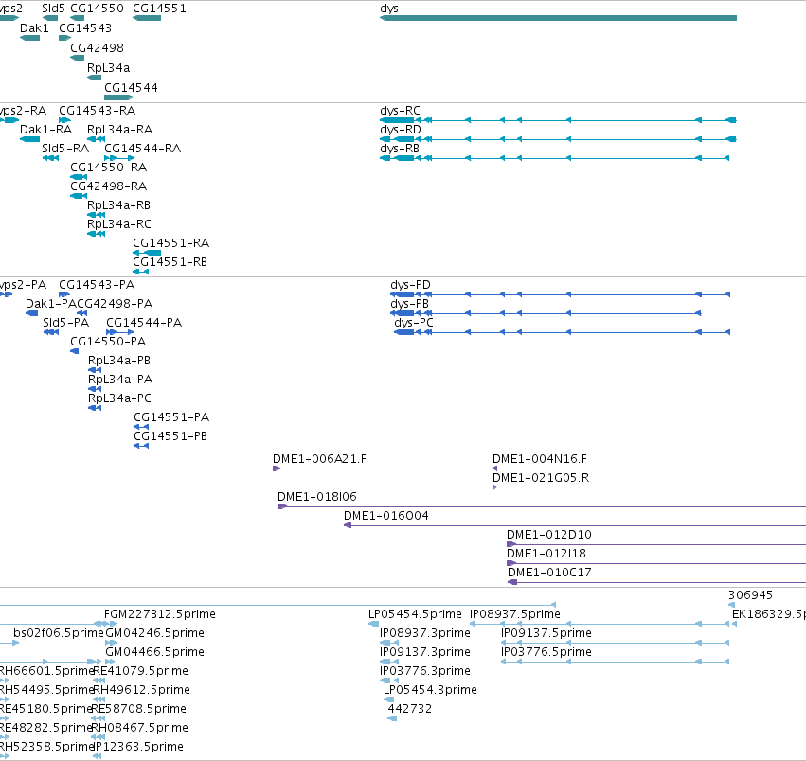The image size is (806, 761).
Task: Select the CG42498 gene feature
Action: pyautogui.click(x=77, y=58)
